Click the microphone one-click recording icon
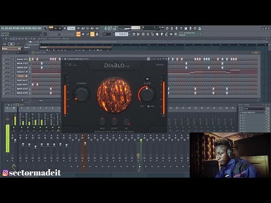 (x=176, y=28)
